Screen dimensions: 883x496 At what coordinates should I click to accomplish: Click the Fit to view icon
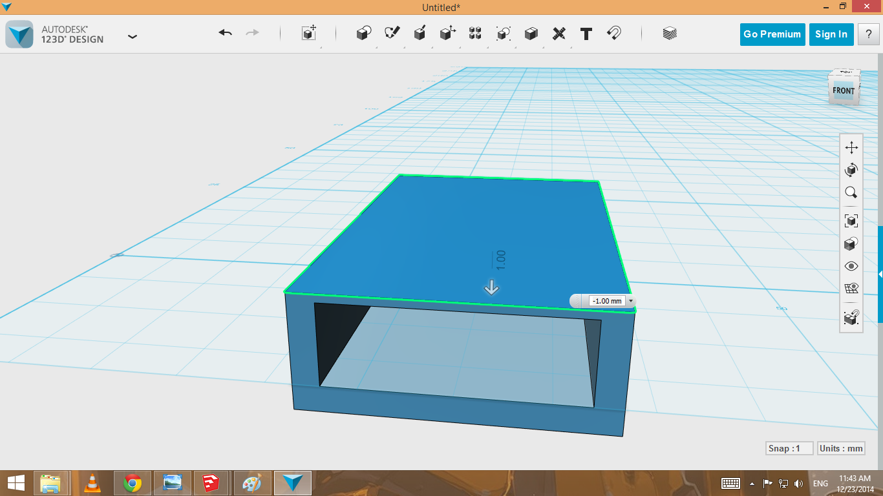[x=851, y=221]
